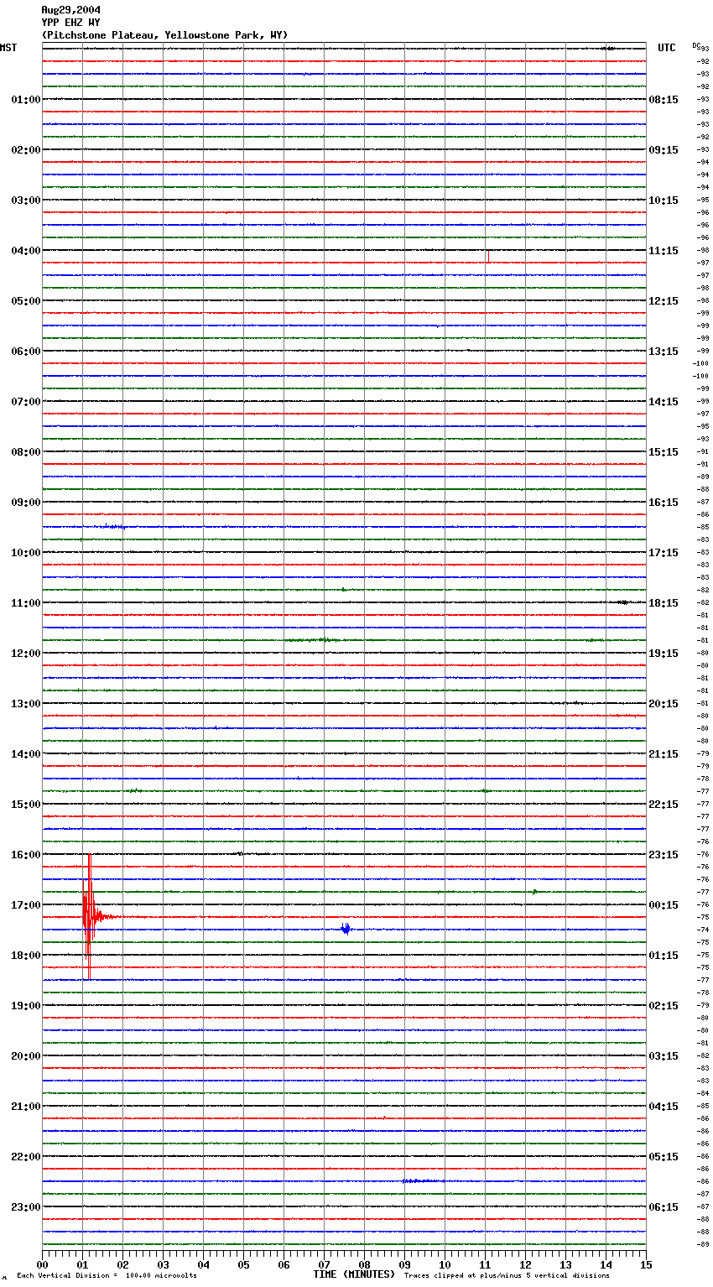
Task: Click the 13:15 UTC time label
Action: pos(664,352)
